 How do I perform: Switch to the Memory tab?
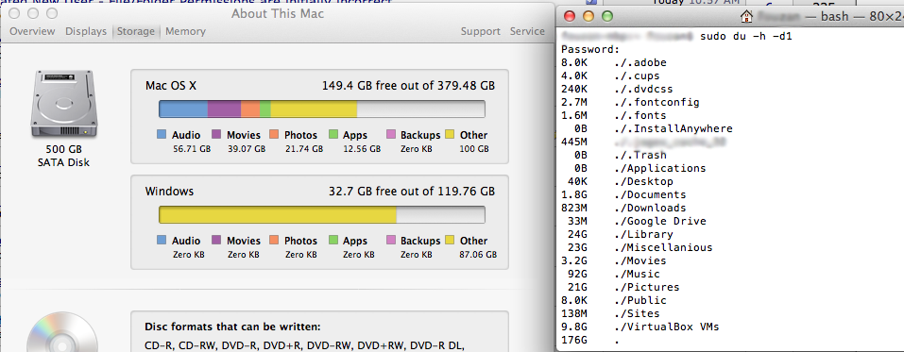185,32
